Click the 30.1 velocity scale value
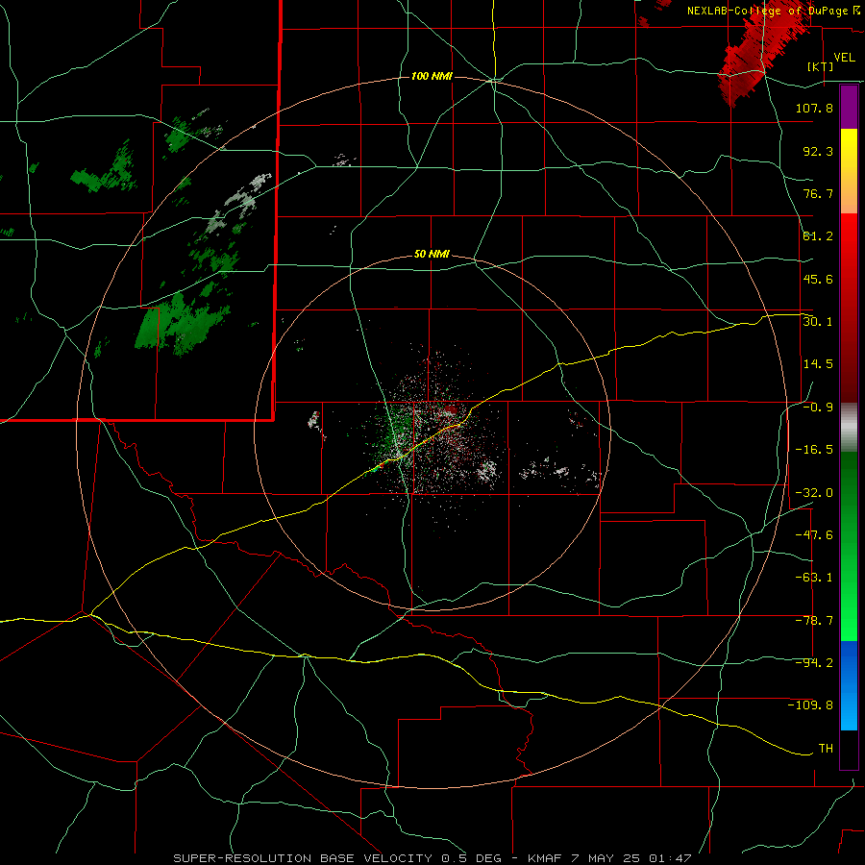The height and width of the screenshot is (865, 865). (818, 321)
